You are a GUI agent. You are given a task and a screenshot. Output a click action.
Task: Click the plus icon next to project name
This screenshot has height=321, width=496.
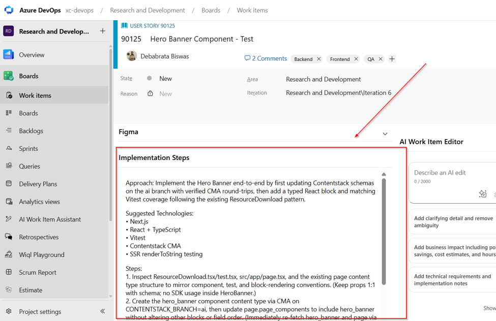(102, 31)
